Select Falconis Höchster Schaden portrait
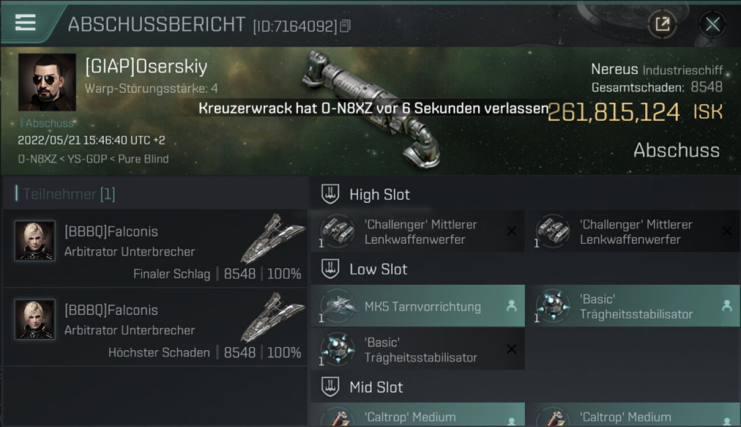The height and width of the screenshot is (427, 741). [x=35, y=319]
